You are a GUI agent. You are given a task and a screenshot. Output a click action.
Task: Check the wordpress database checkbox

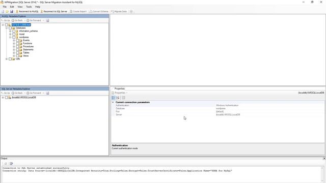pyautogui.click(x=14, y=37)
